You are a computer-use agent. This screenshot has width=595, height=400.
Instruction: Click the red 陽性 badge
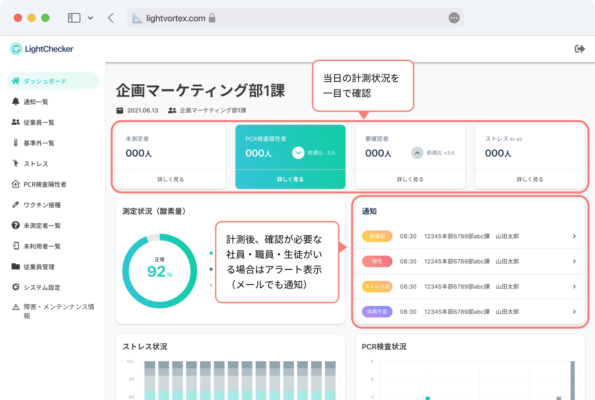[377, 261]
